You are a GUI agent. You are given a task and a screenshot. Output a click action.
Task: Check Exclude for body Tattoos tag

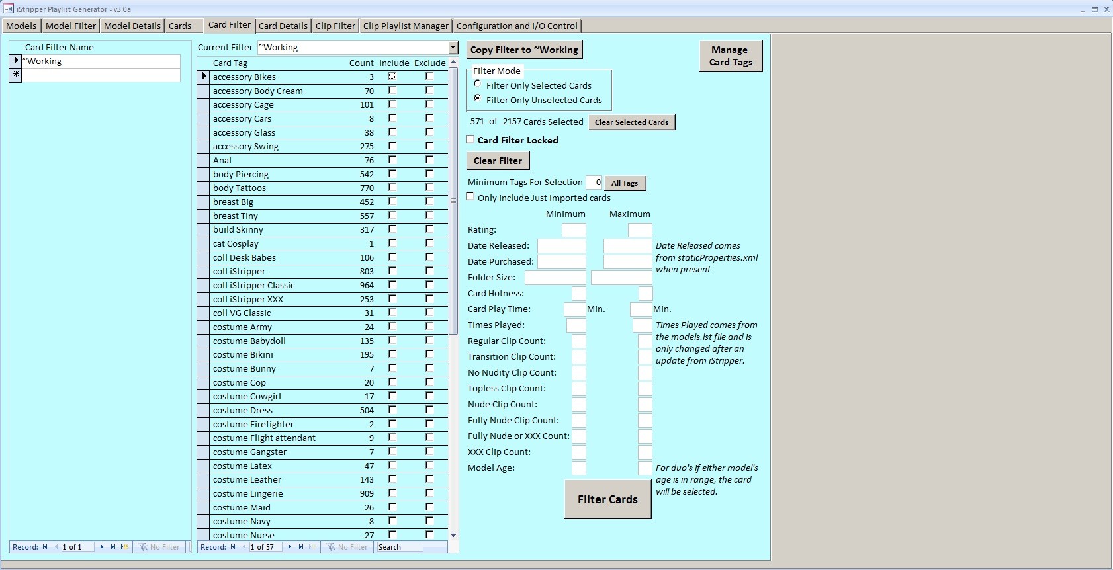point(429,188)
